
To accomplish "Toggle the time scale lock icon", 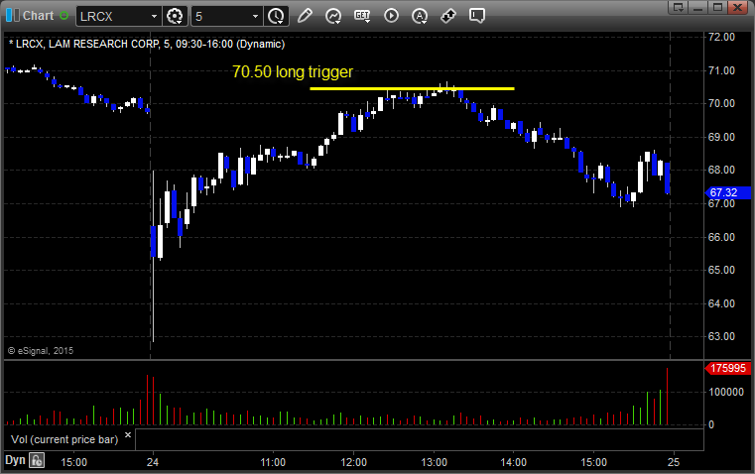I will pyautogui.click(x=37, y=460).
